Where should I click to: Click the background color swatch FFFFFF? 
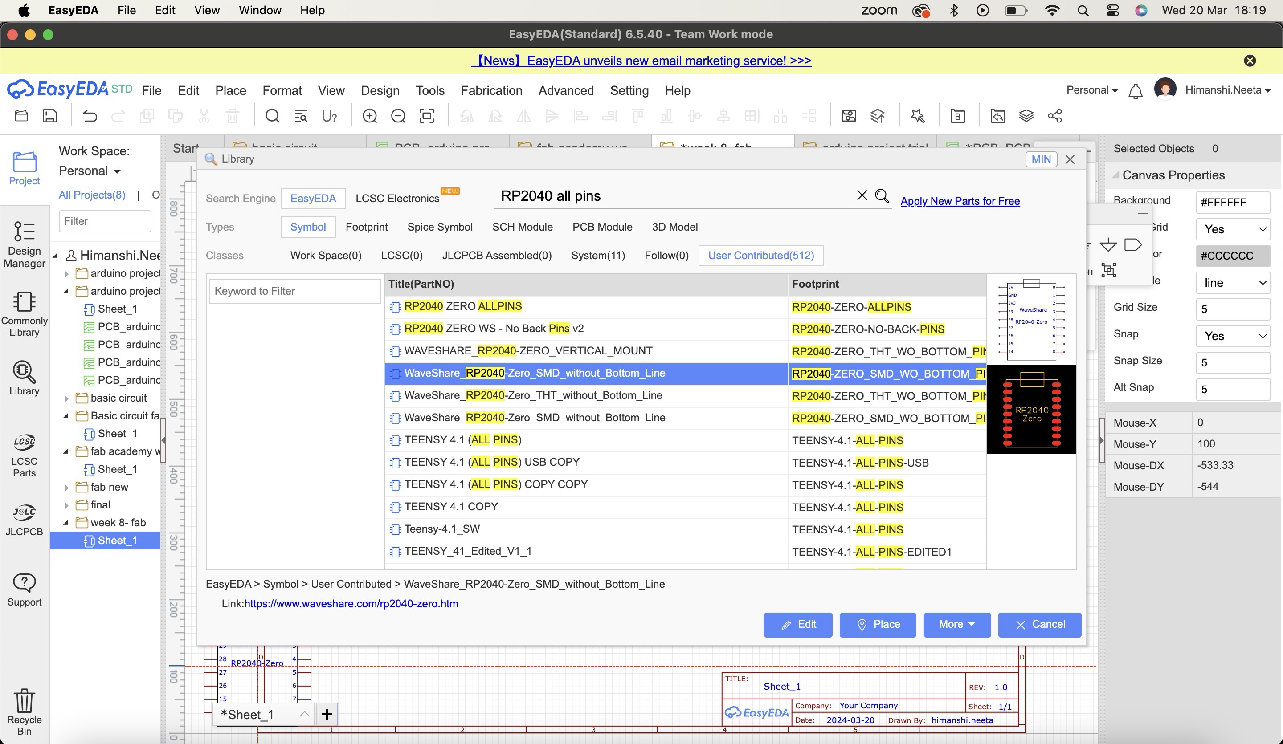coord(1232,202)
